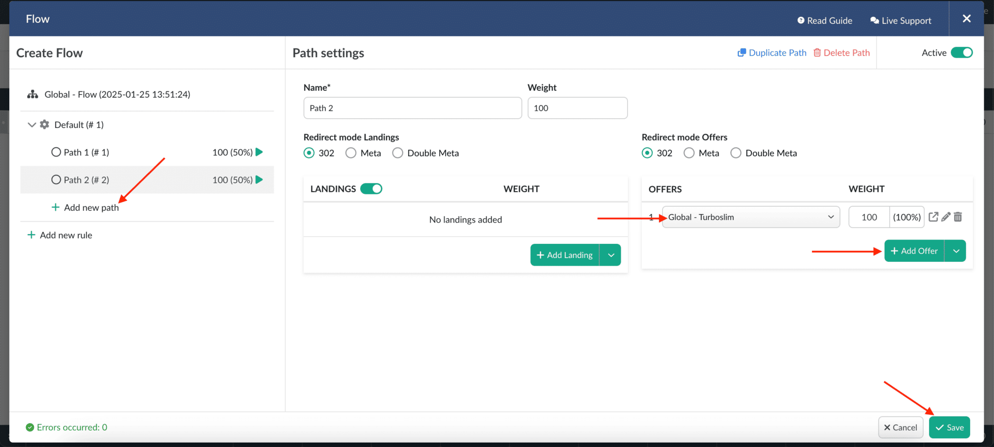
Task: Open the Read Guide help menu
Action: 825,20
